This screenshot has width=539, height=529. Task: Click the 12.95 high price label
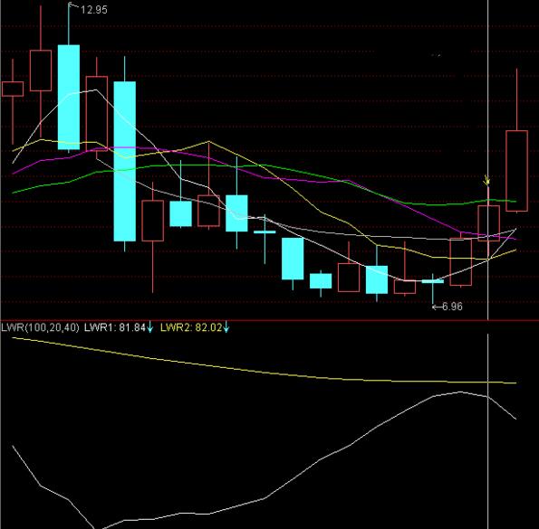(94, 10)
